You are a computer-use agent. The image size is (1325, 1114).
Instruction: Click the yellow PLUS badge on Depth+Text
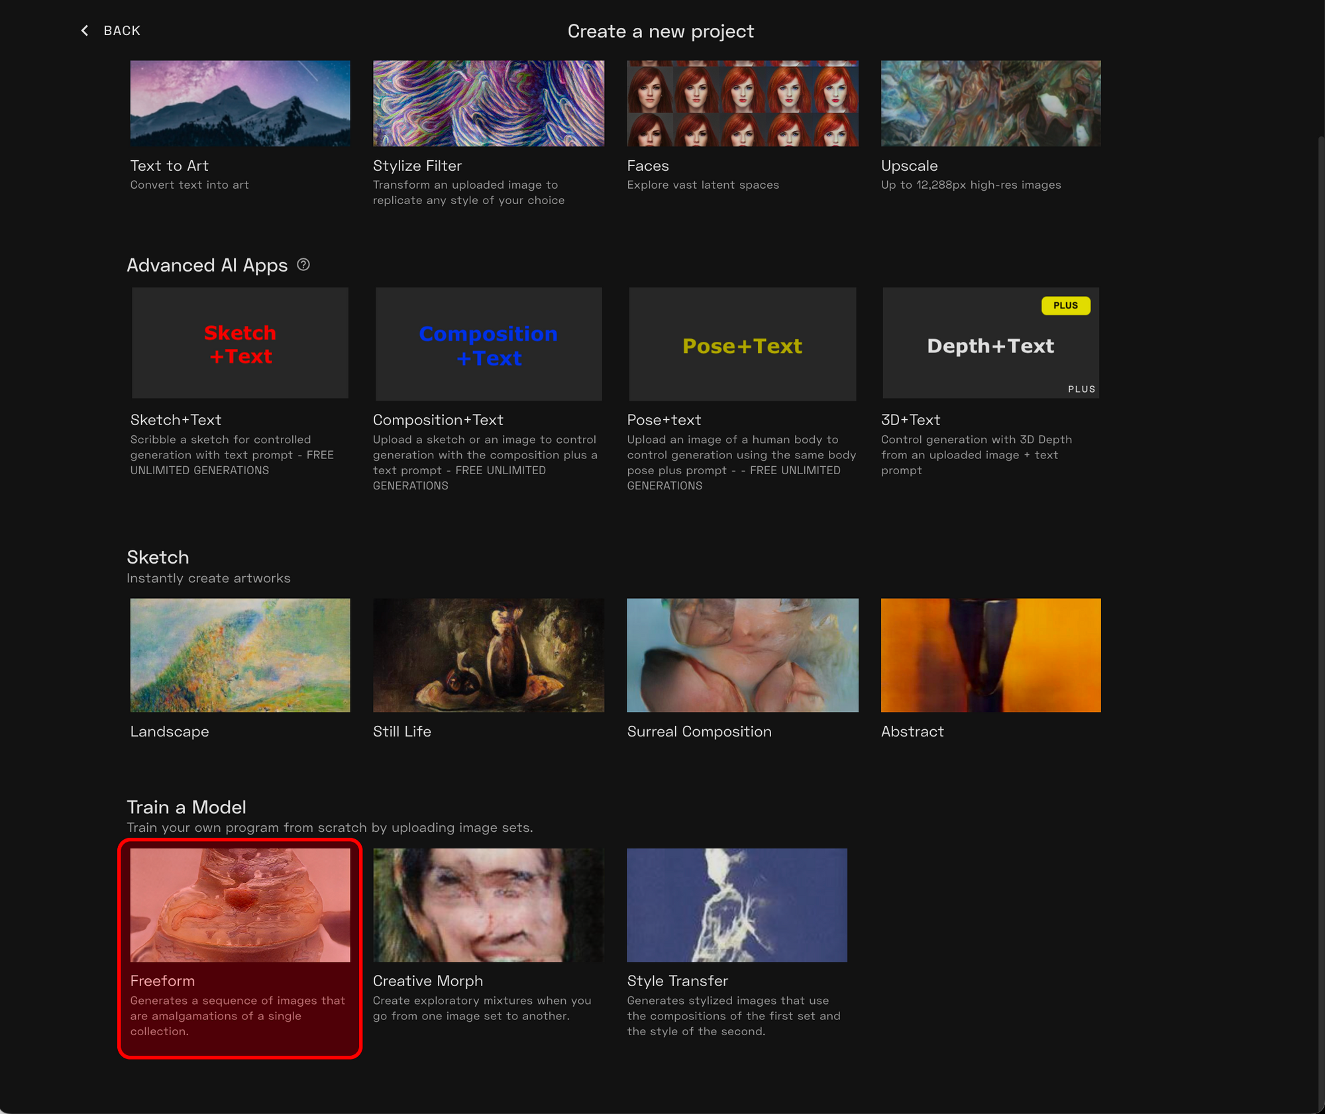(x=1065, y=305)
